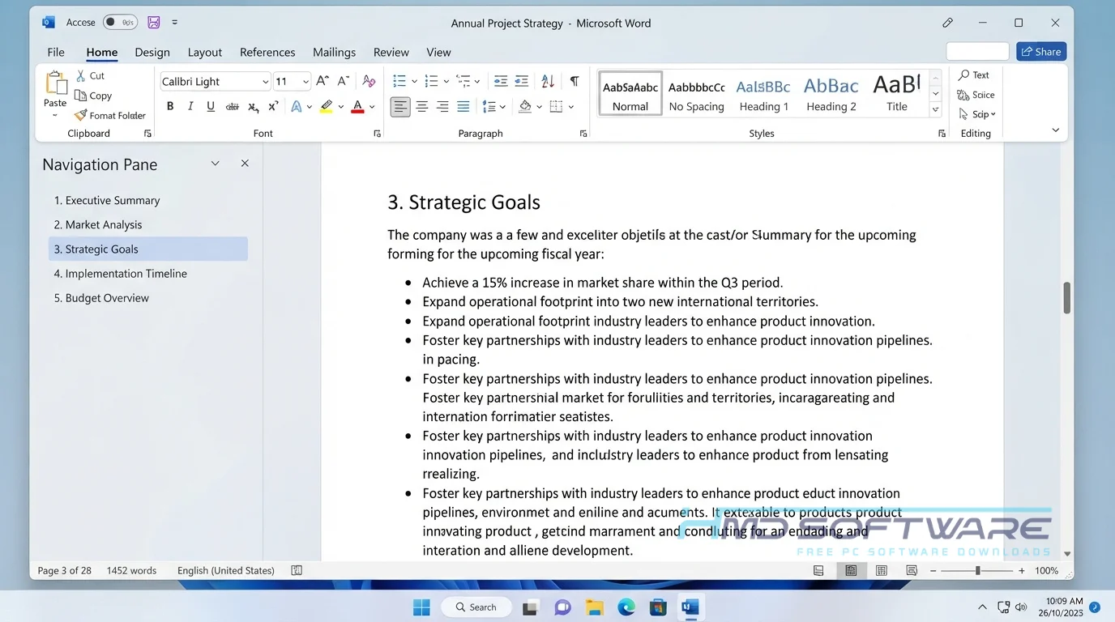Viewport: 1115px width, 622px height.
Task: Collapse the ribbon with the chevron
Action: [x=1055, y=130]
